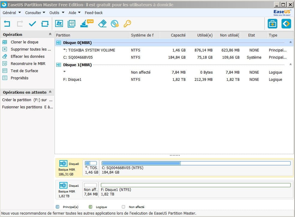Viewport: 295px width, 217px height.
Task: Click the EaseUS app icon in the title bar
Action: click(x=4, y=4)
